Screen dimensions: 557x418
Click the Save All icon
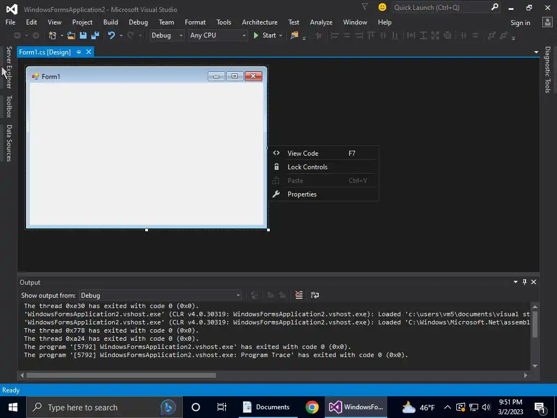tap(95, 35)
